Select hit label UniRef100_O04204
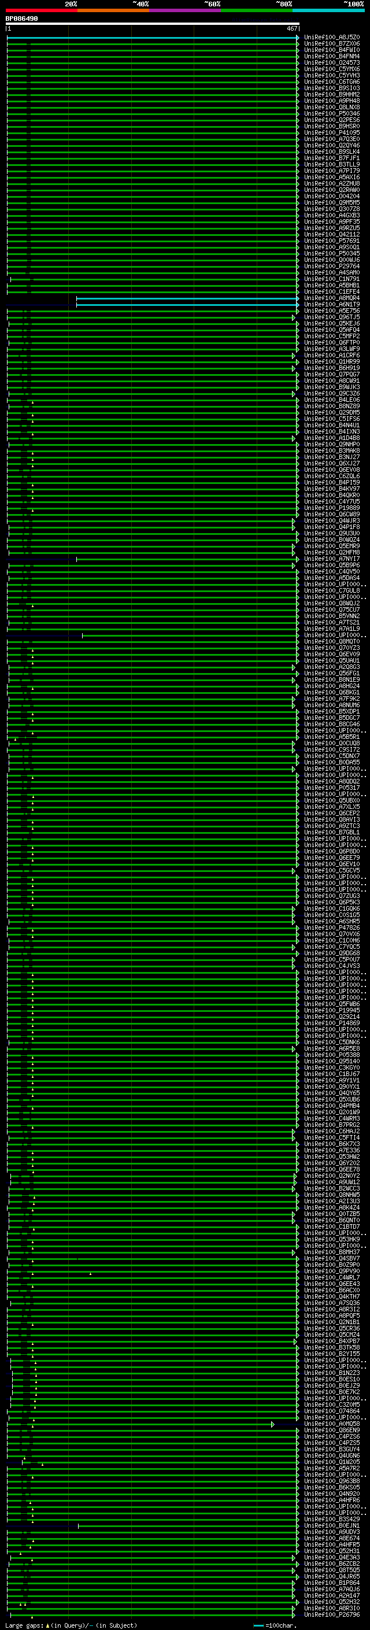 [332, 196]
